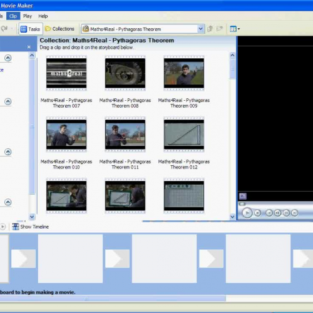Select the Pythagoras Theorem 007 clip thumbnail
This screenshot has width=313, height=313.
(x=66, y=73)
